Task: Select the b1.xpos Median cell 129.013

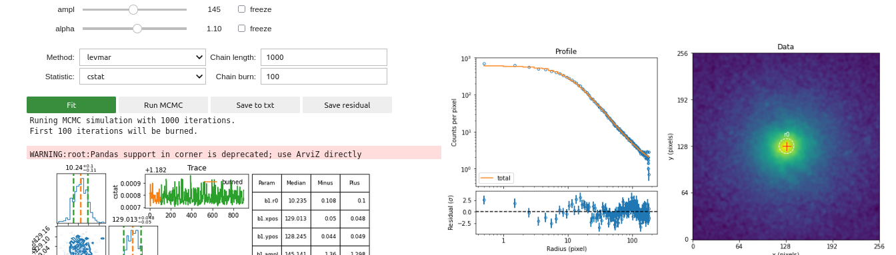Action: (x=296, y=219)
